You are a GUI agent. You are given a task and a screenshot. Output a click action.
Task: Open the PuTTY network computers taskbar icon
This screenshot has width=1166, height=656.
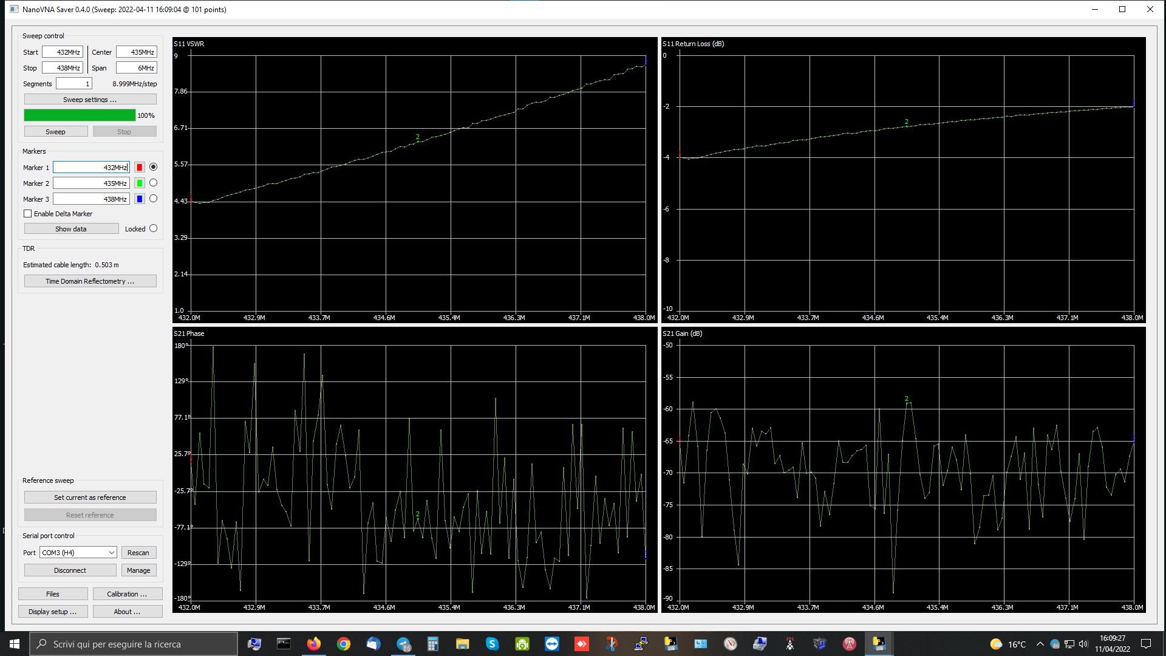click(x=641, y=644)
